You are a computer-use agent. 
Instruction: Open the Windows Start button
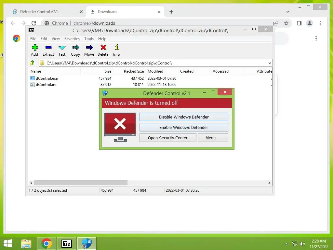pyautogui.click(x=8, y=243)
